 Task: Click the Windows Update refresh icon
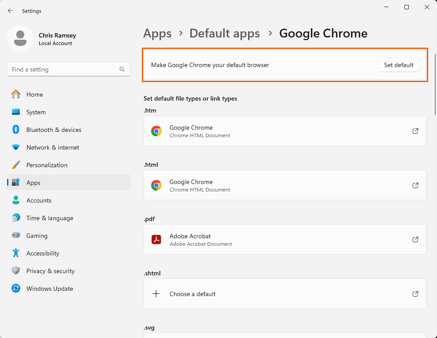pos(16,288)
